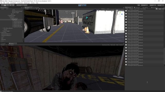Viewport: 165px width, 92px height.
Task: Select the Move tool in toolbar
Action: [x=5, y=5]
